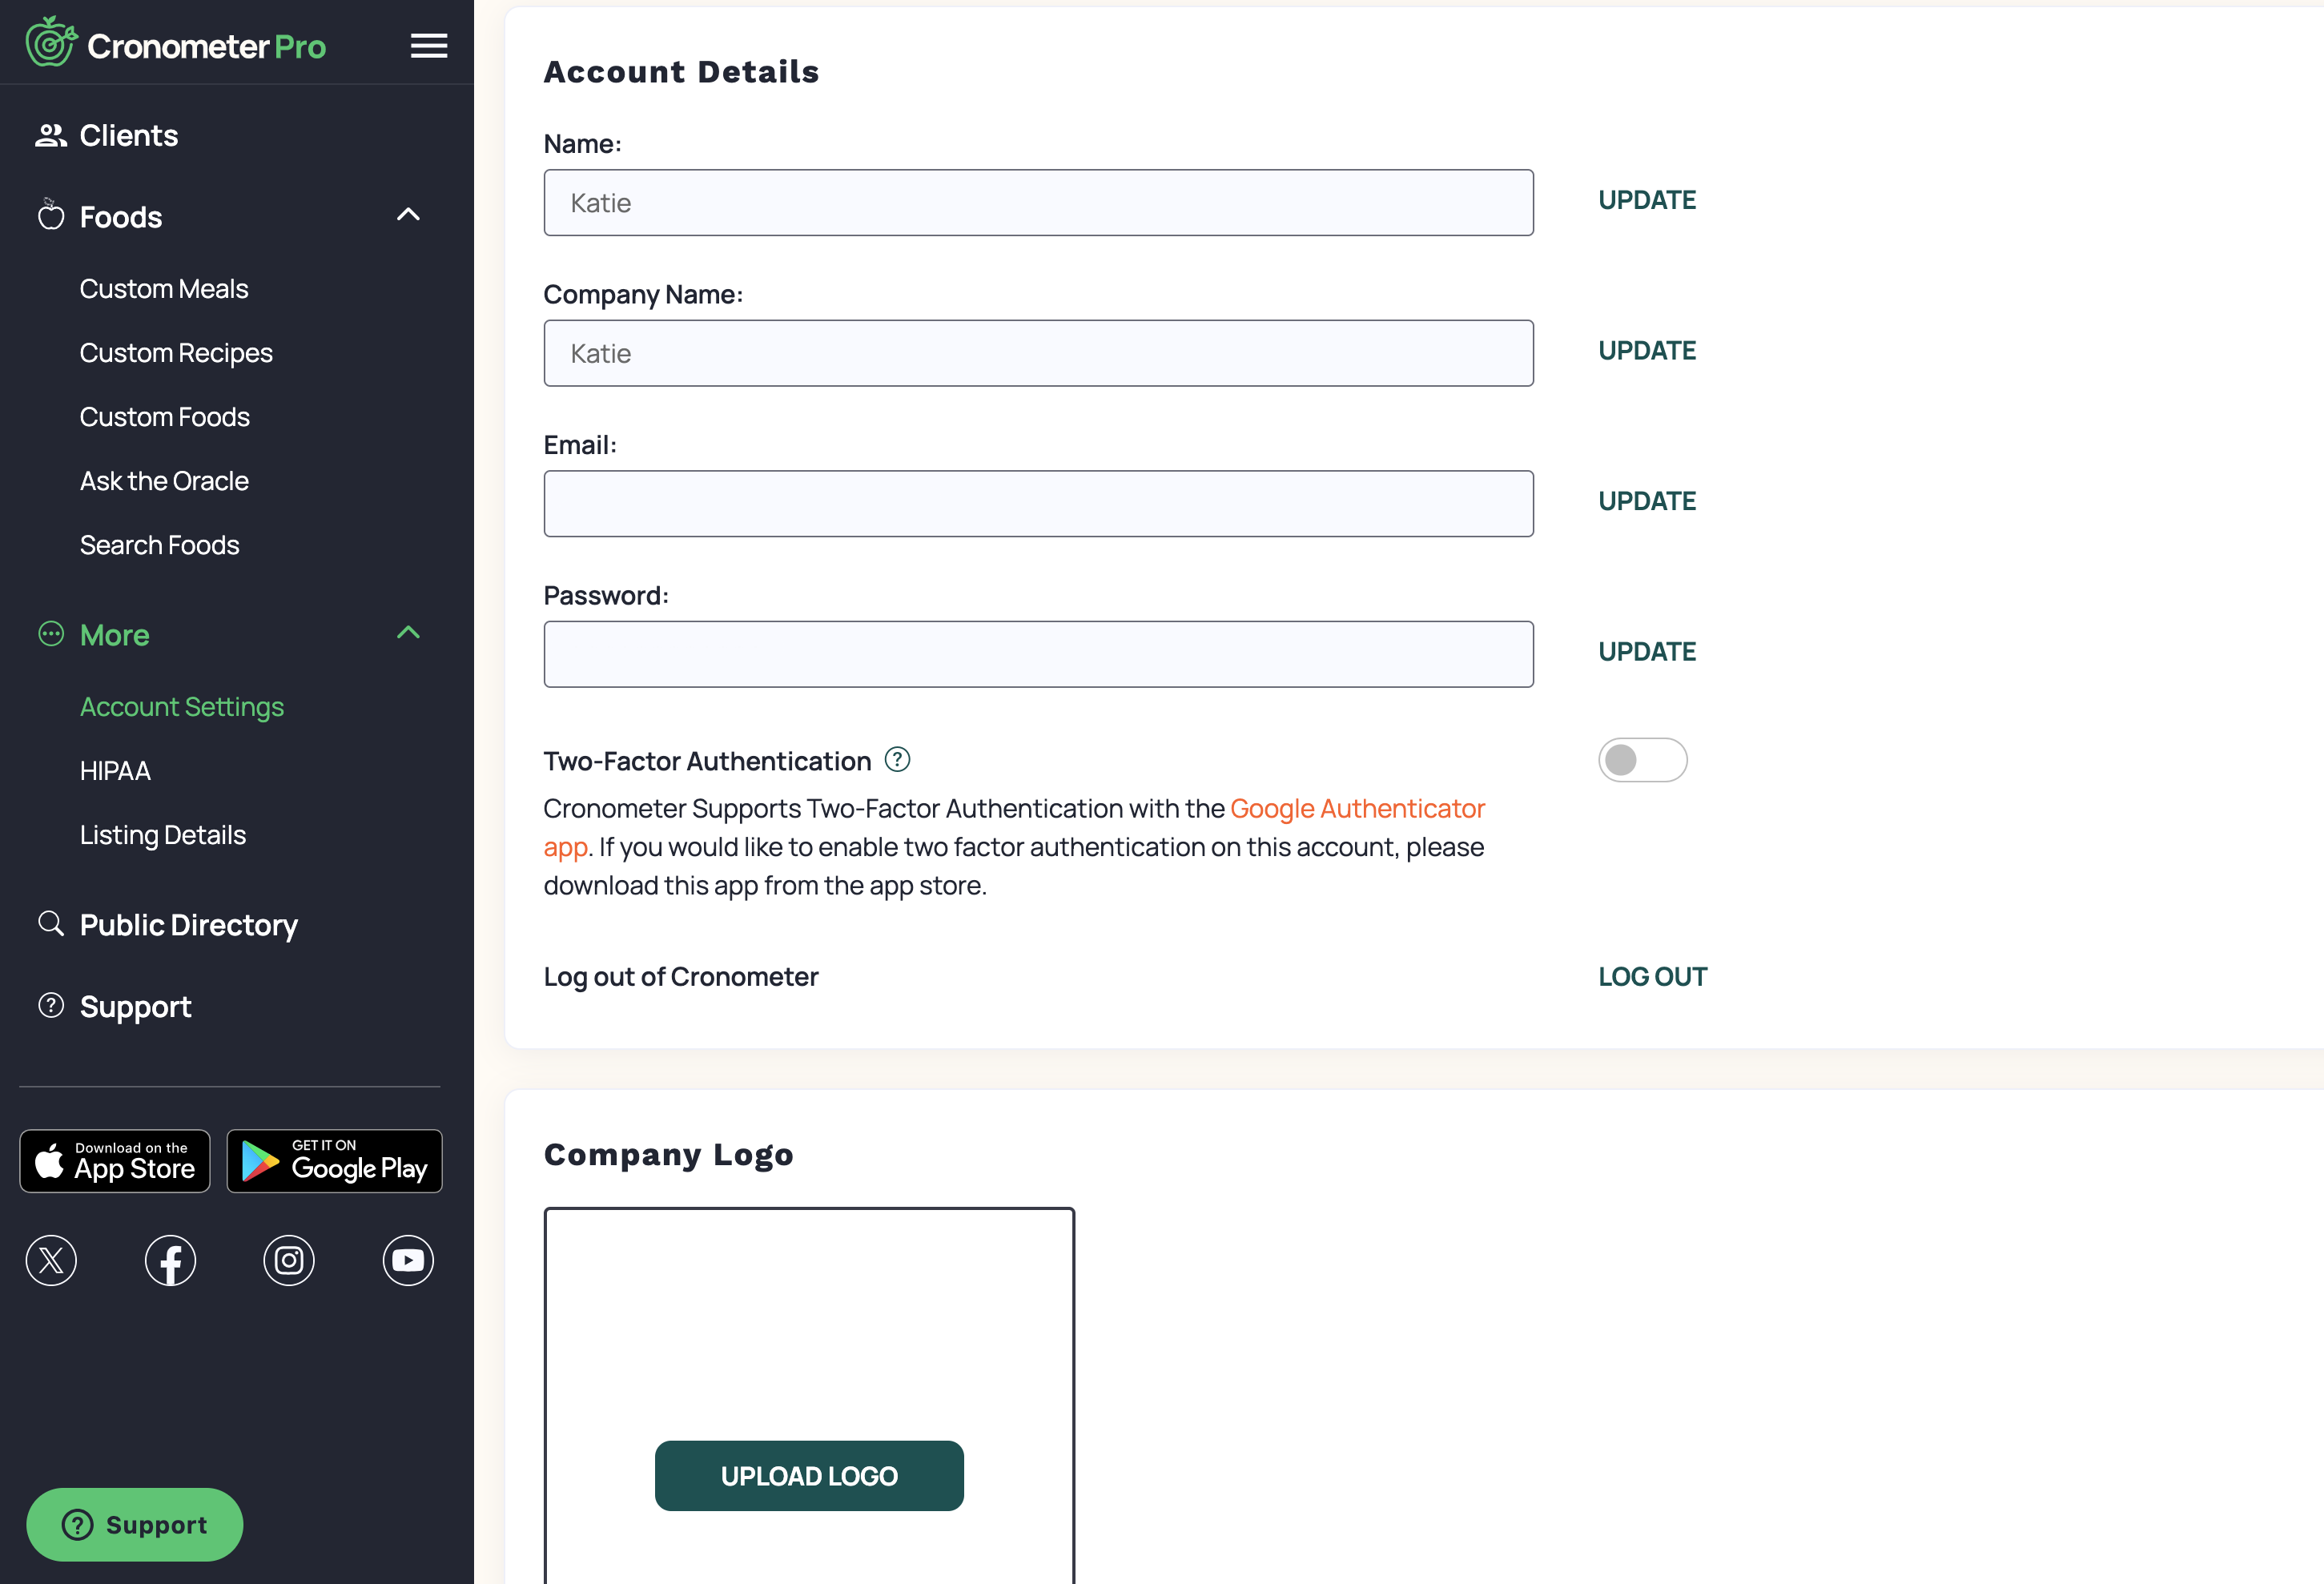Click the UPLOAD LOGO button
Image resolution: width=2324 pixels, height=1584 pixels.
point(809,1476)
